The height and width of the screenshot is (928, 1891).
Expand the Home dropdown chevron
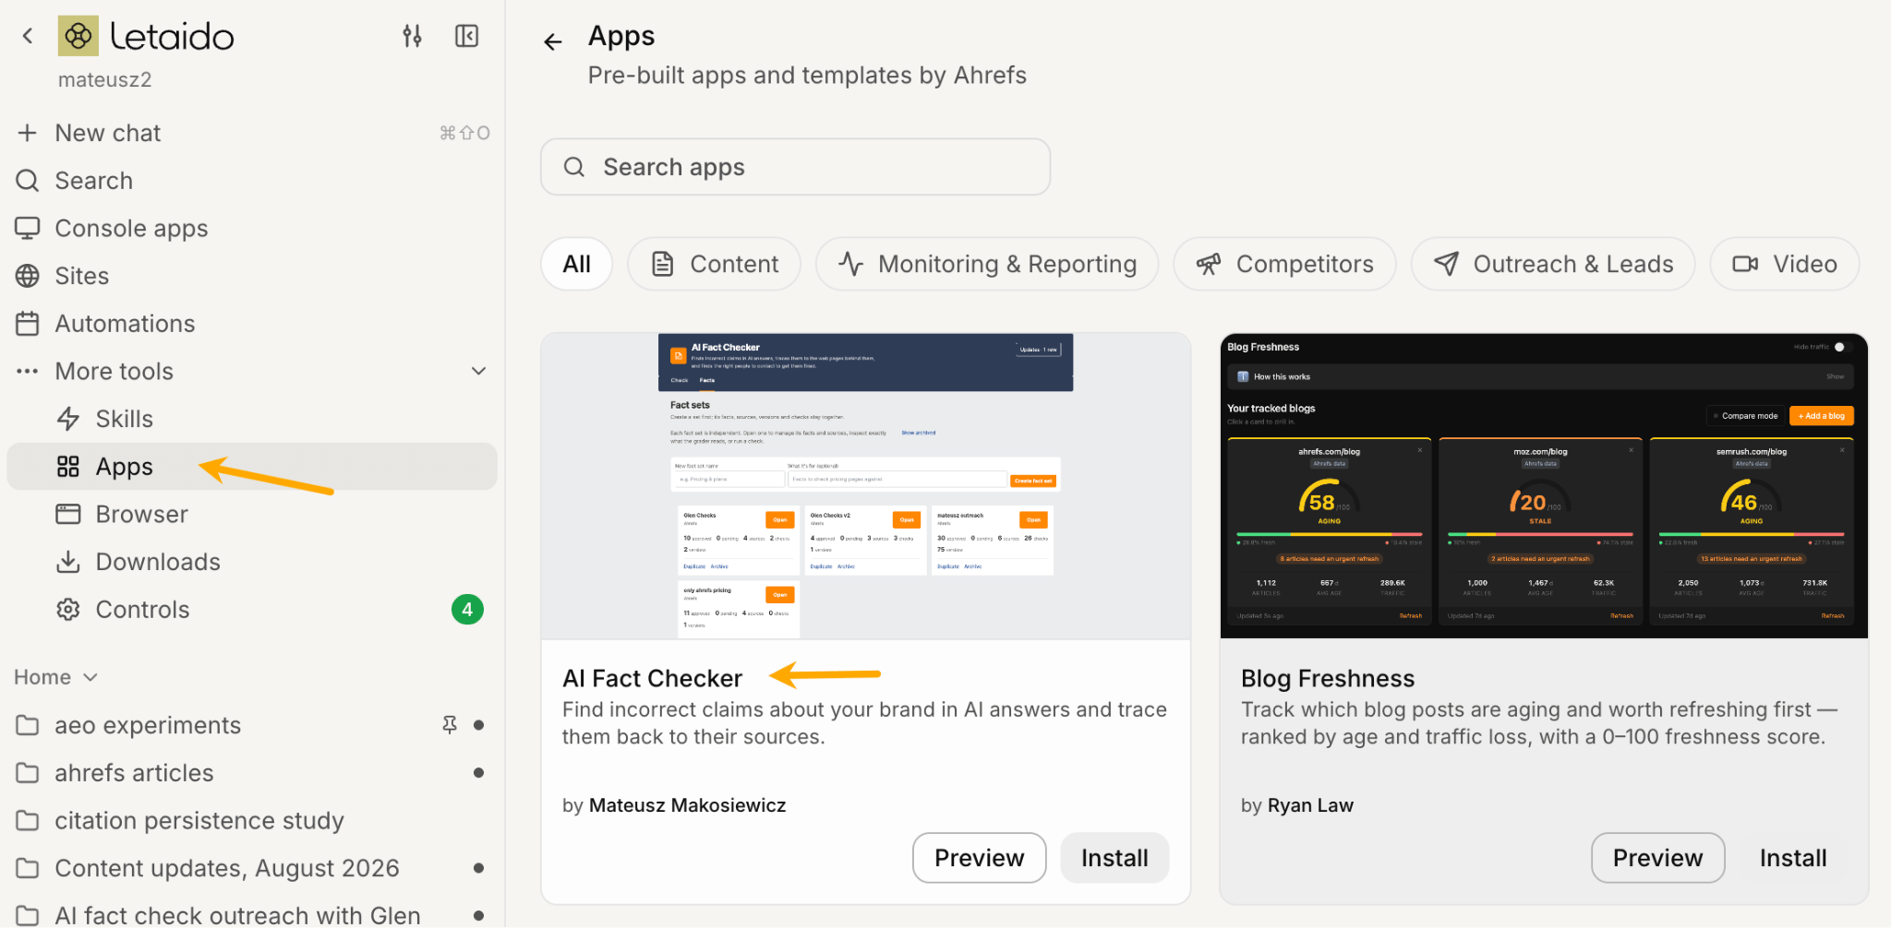pos(90,677)
